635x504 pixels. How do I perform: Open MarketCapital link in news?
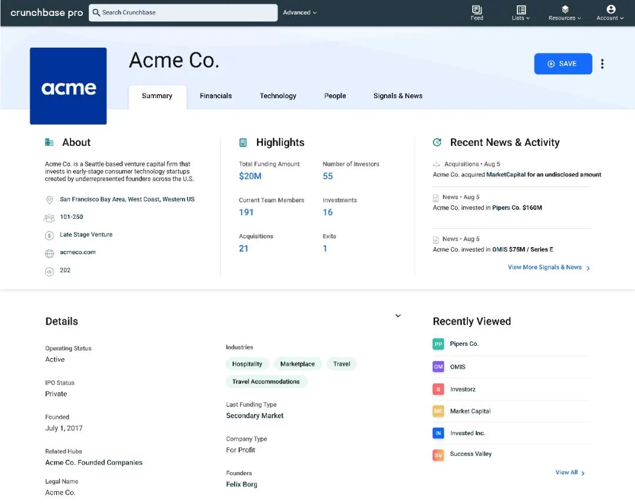click(506, 175)
